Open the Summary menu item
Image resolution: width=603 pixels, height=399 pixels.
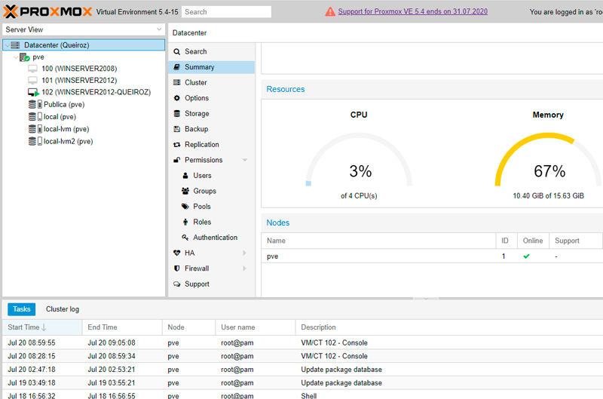(212, 67)
